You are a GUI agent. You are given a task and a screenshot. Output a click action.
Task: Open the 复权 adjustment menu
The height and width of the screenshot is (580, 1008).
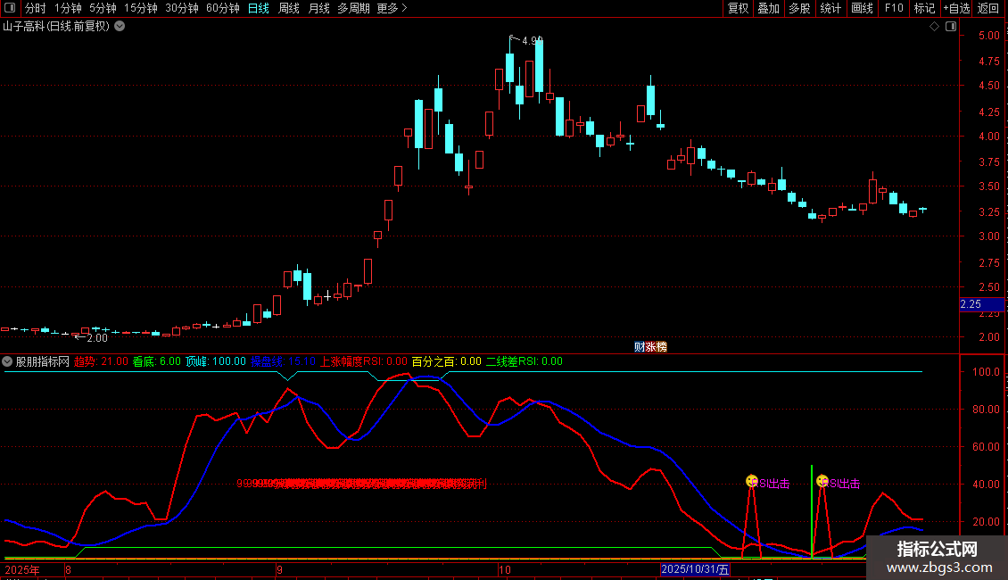(x=738, y=8)
